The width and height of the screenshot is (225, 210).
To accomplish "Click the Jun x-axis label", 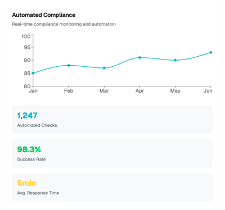I will [x=208, y=91].
